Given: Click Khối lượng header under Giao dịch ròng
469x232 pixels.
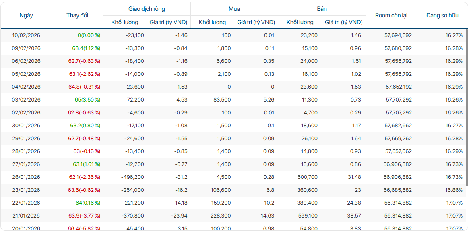Looking at the screenshot, I should [x=125, y=22].
